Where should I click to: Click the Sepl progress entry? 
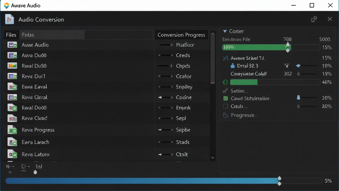181,118
